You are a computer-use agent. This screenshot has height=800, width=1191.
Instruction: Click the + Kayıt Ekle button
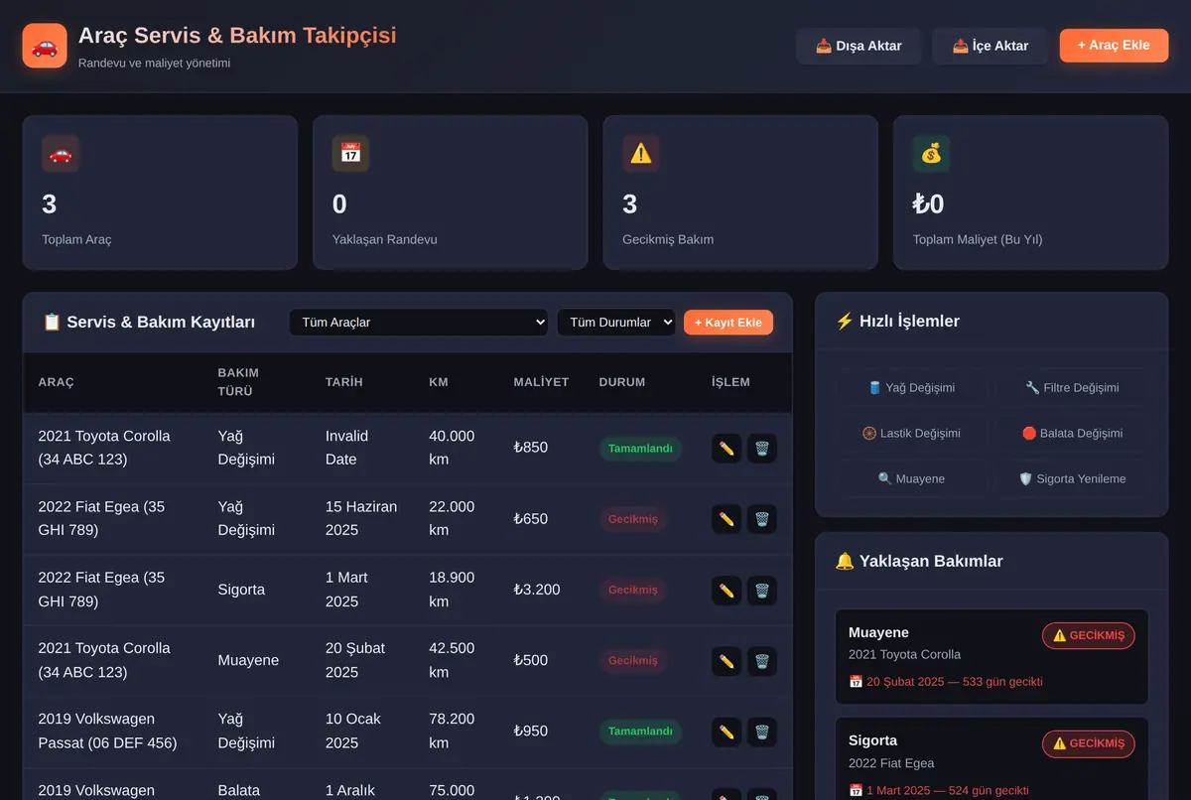point(728,323)
